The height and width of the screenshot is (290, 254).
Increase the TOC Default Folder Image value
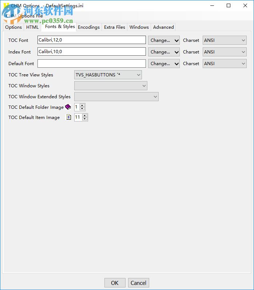82,106
